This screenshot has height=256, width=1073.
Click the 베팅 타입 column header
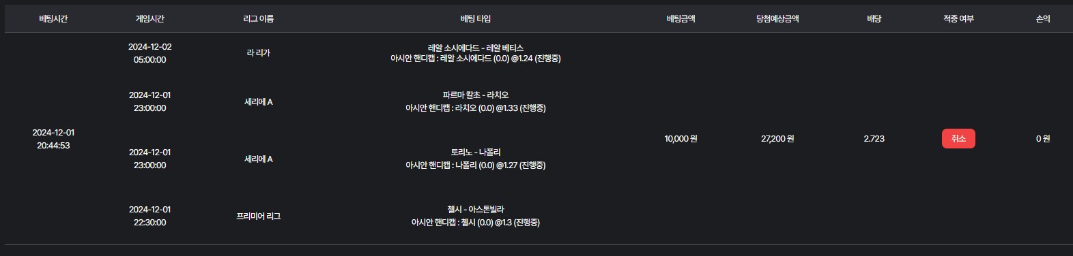click(476, 19)
